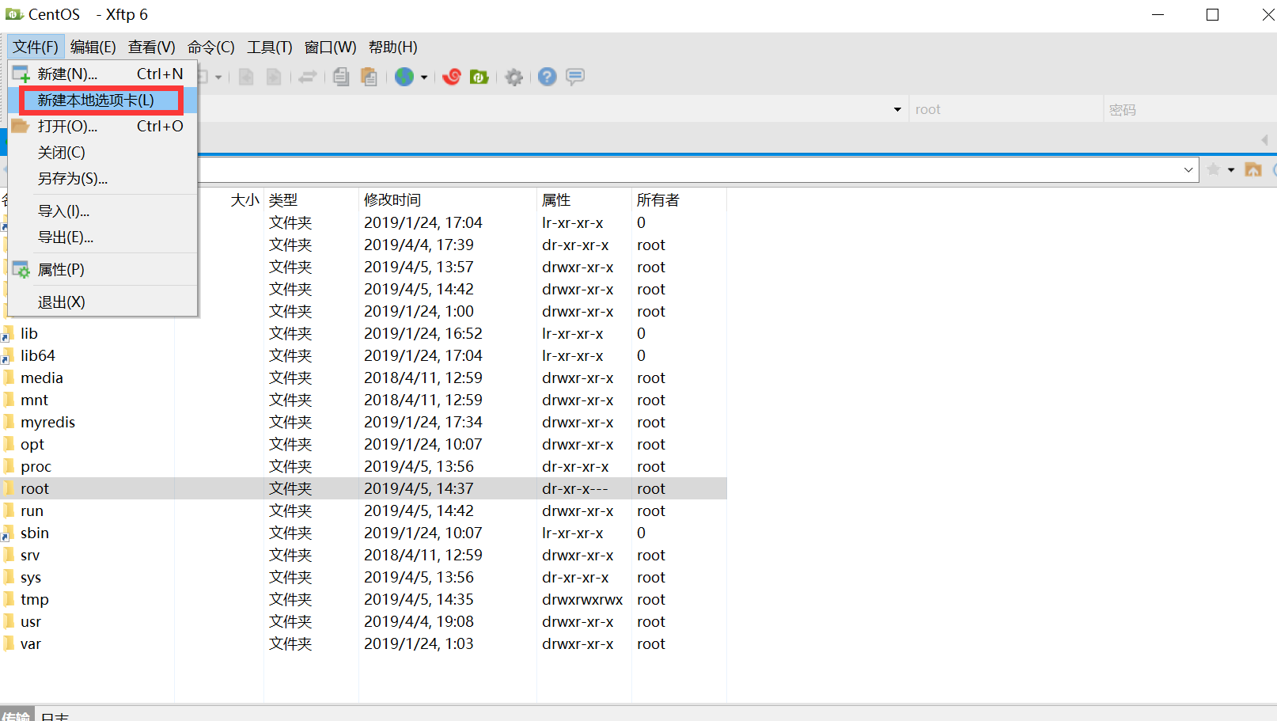Open options via the gear icon
The width and height of the screenshot is (1277, 721).
click(x=514, y=77)
